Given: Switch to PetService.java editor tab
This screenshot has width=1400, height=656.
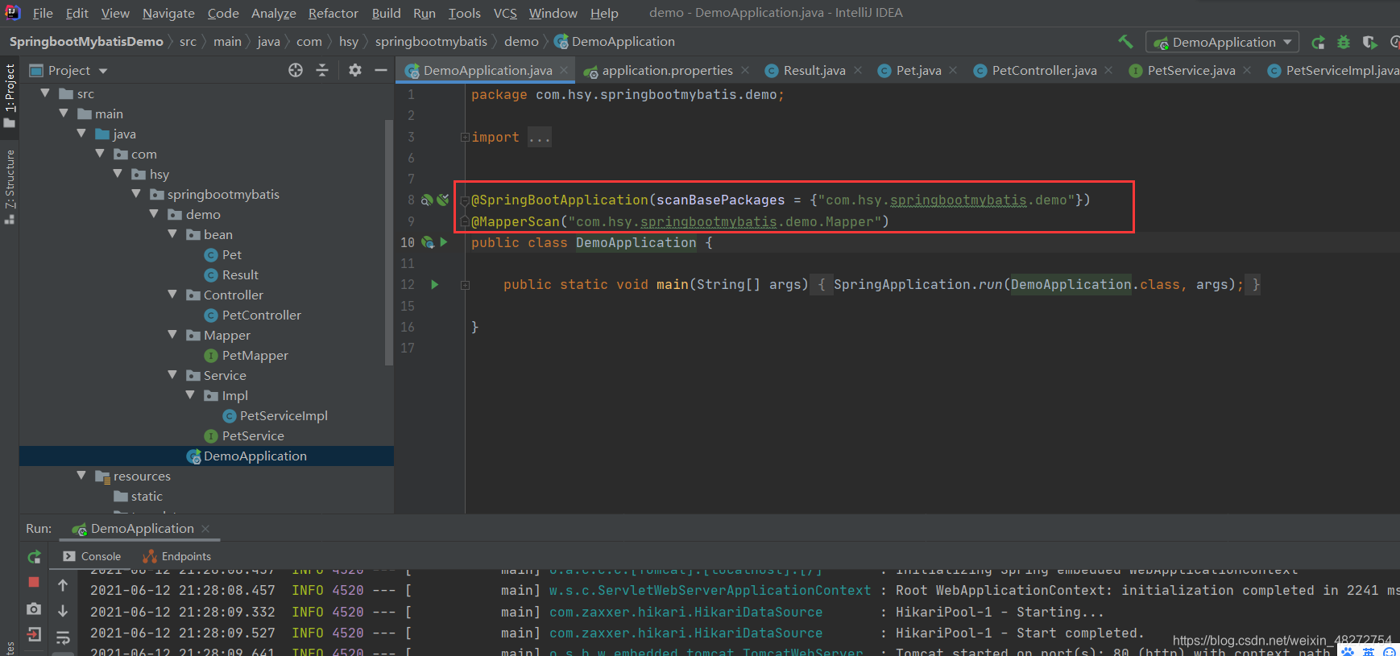Looking at the screenshot, I should [x=1191, y=71].
